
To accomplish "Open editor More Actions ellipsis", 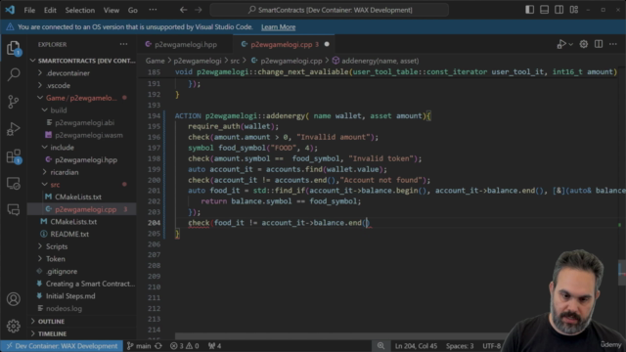I will click(613, 44).
